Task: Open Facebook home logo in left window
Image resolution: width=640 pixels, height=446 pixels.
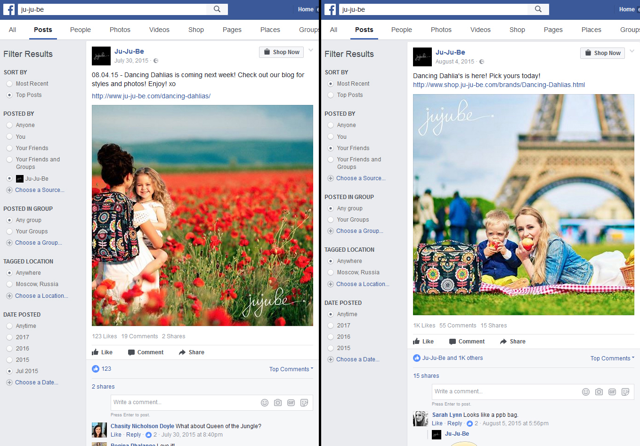Action: (x=9, y=9)
